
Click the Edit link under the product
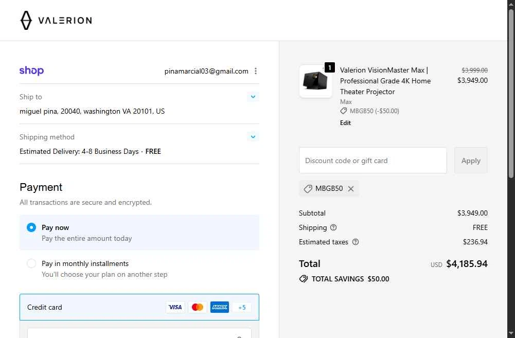click(345, 123)
